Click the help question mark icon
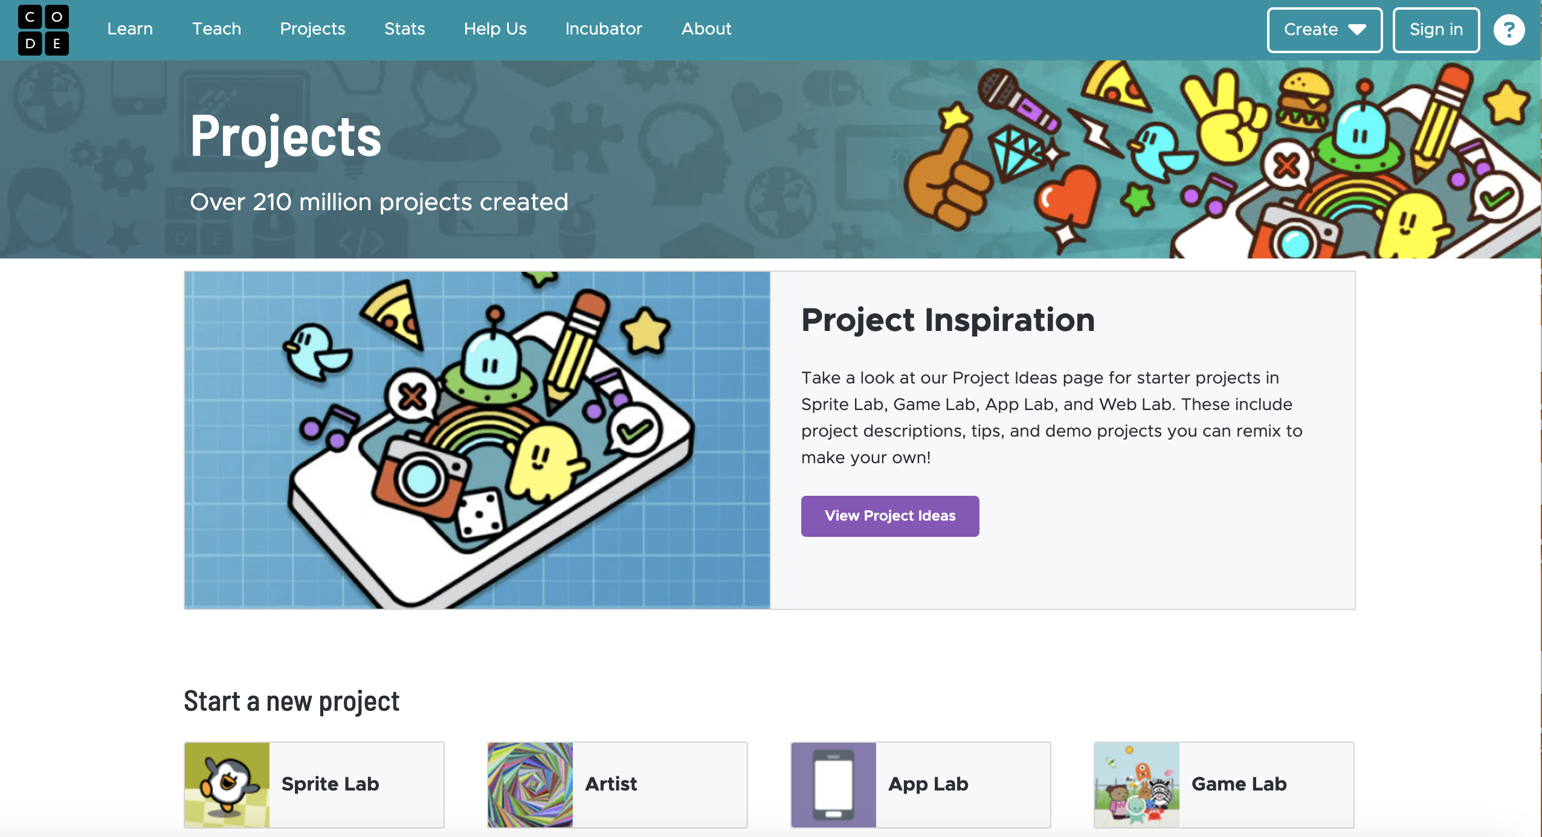Image resolution: width=1542 pixels, height=837 pixels. coord(1509,29)
